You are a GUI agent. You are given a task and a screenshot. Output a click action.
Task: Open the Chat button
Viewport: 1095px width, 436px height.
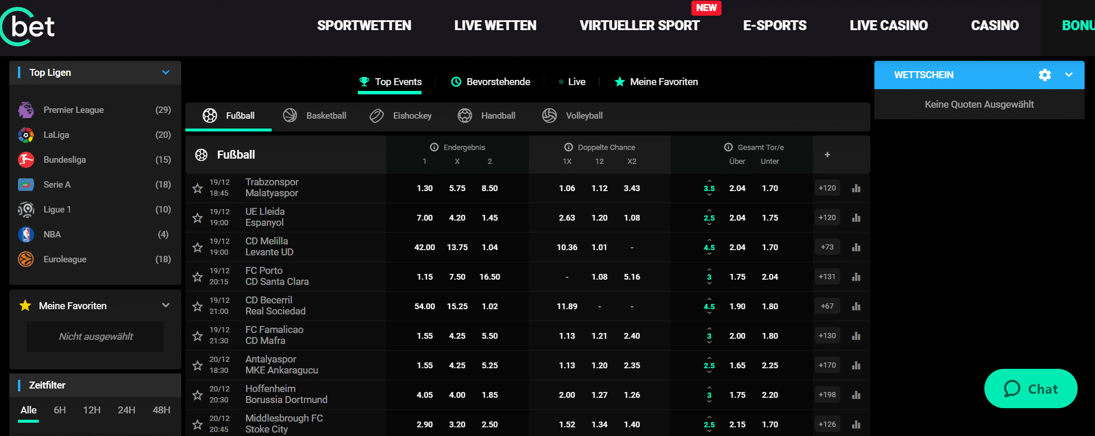(1031, 389)
